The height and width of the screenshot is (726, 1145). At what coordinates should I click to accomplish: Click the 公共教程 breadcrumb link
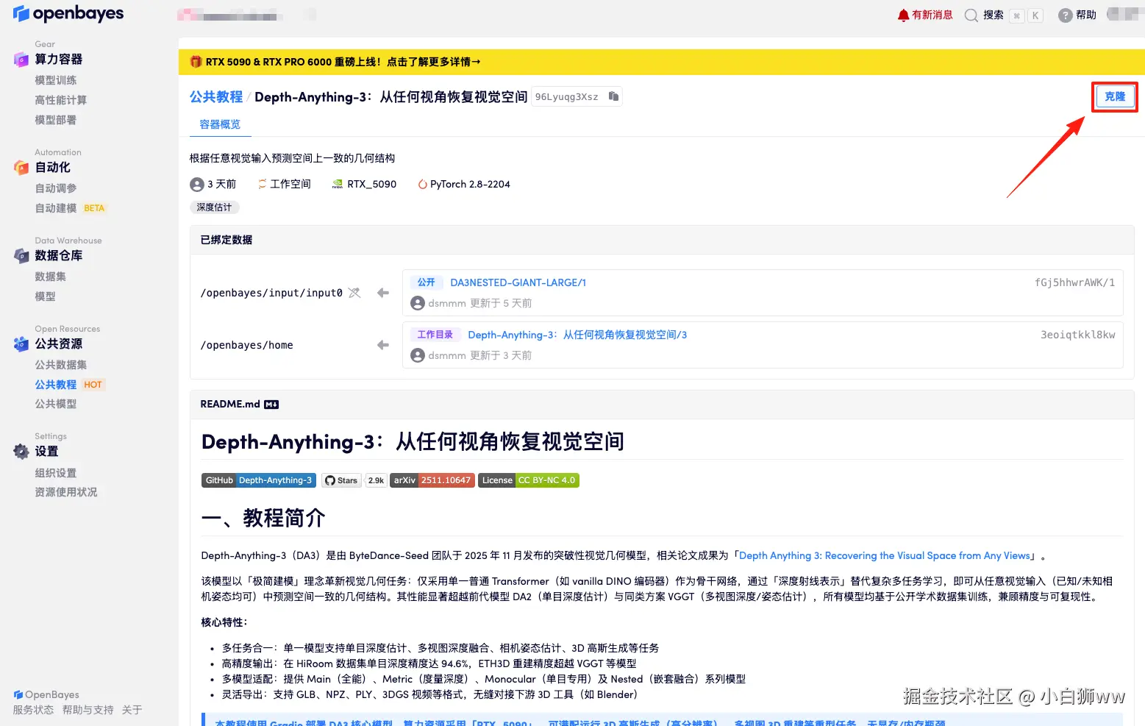pos(216,97)
